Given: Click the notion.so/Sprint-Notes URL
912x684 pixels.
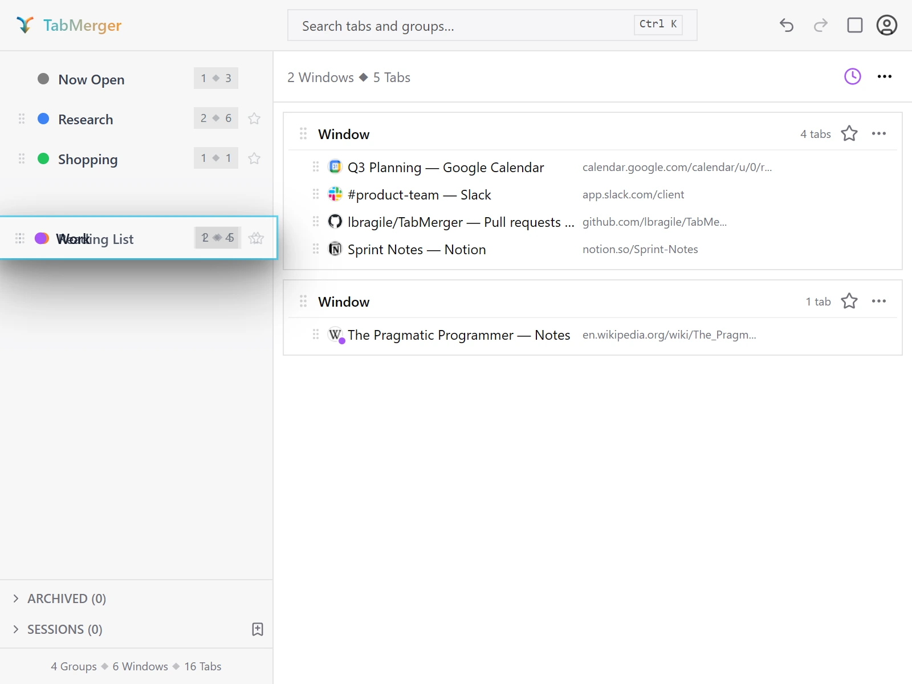Looking at the screenshot, I should pyautogui.click(x=640, y=249).
